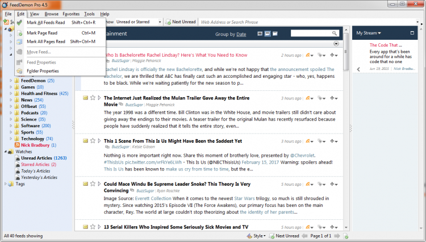
Task: Open the Rachel Lindsay Bachelorette article title
Action: pyautogui.click(x=176, y=55)
